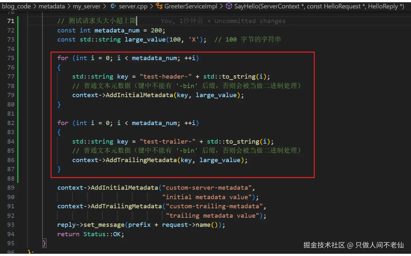Click the GreeterServiceImpl breadcrumb label

pos(191,6)
